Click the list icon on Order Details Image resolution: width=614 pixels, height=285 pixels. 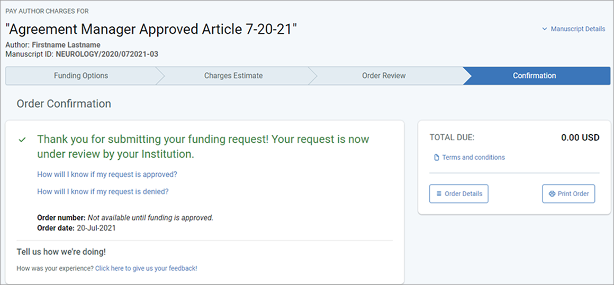439,194
